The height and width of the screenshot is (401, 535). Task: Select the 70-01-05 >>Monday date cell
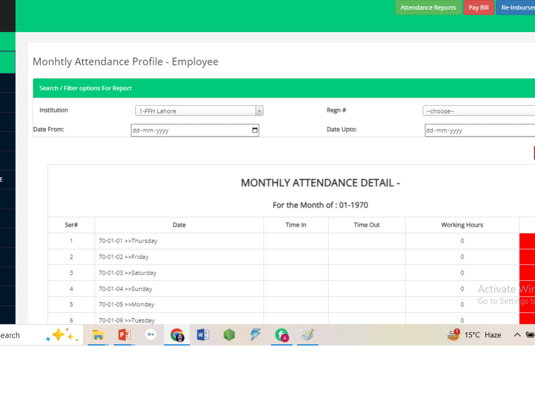179,305
